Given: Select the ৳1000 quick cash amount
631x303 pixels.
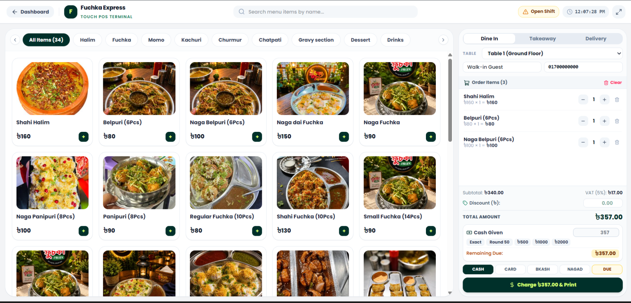Looking at the screenshot, I should [x=541, y=242].
